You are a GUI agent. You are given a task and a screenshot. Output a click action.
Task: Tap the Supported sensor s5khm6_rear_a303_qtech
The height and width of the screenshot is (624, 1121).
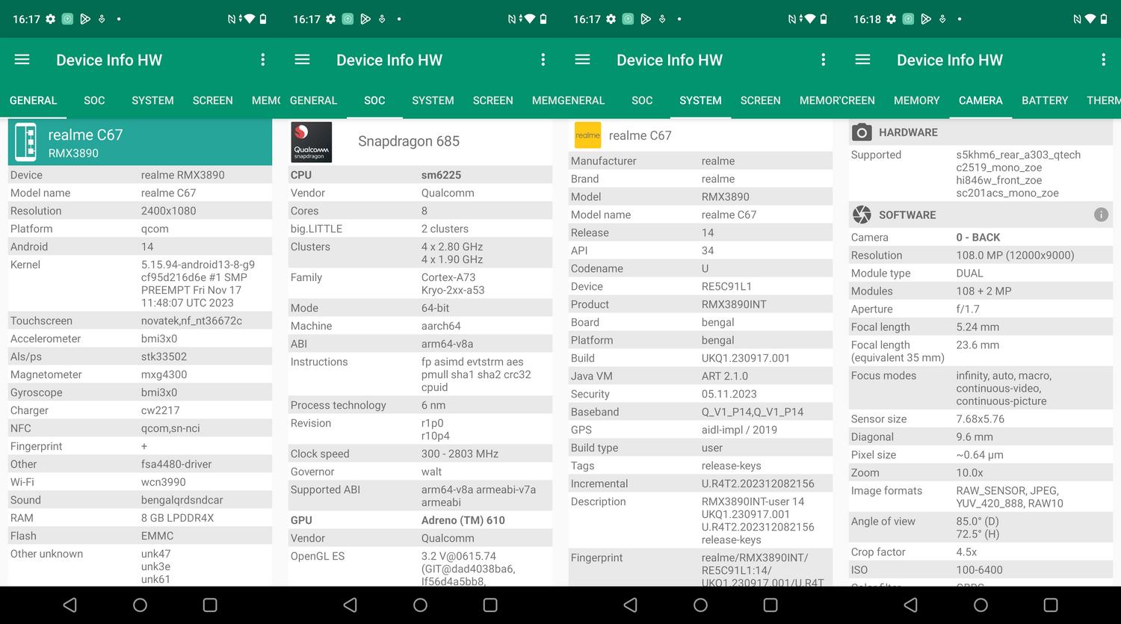(1018, 155)
